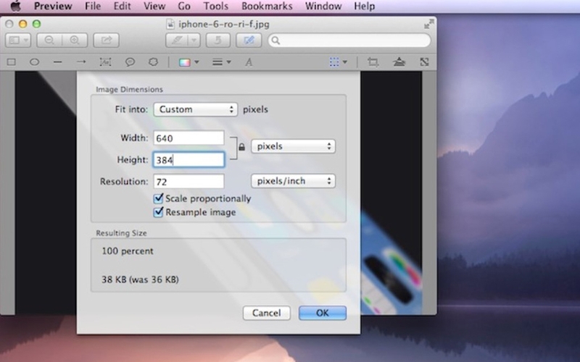Open the pixels/inch resolution dropdown
The image size is (580, 362).
click(x=294, y=181)
